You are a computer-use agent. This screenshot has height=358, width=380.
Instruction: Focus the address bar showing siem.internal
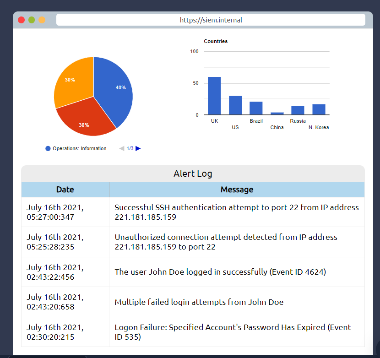point(211,20)
